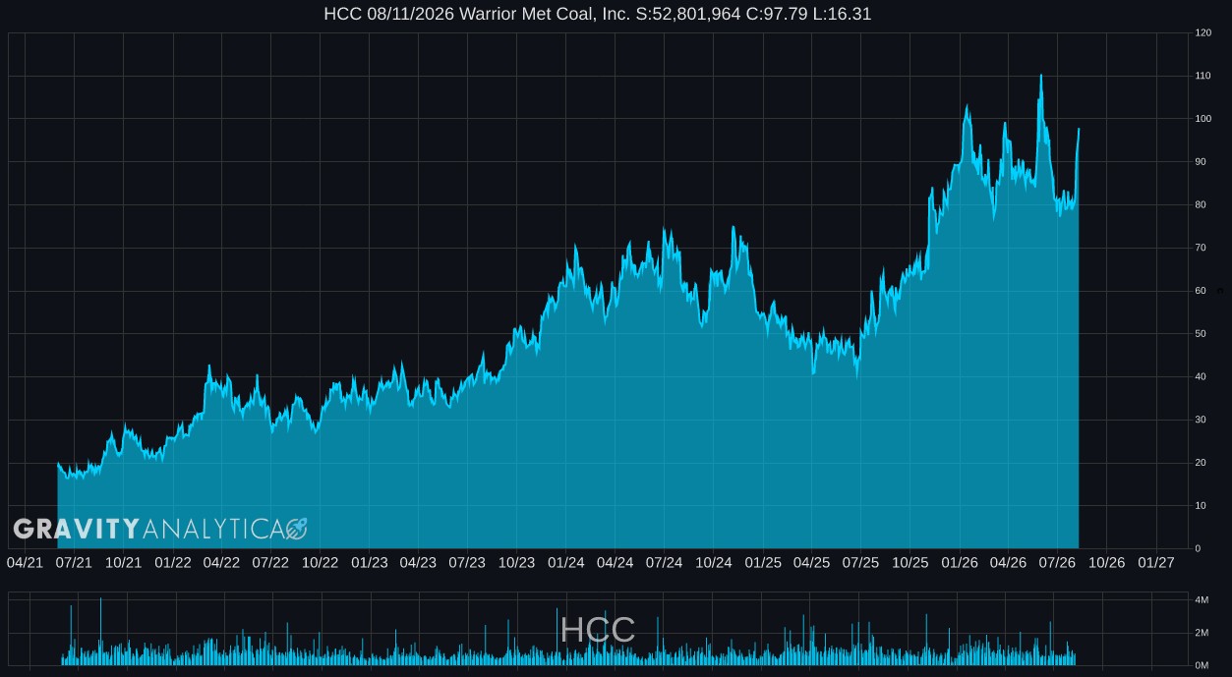The width and height of the screenshot is (1232, 677).
Task: Choose the 01/23 date axis label
Action: 369,563
